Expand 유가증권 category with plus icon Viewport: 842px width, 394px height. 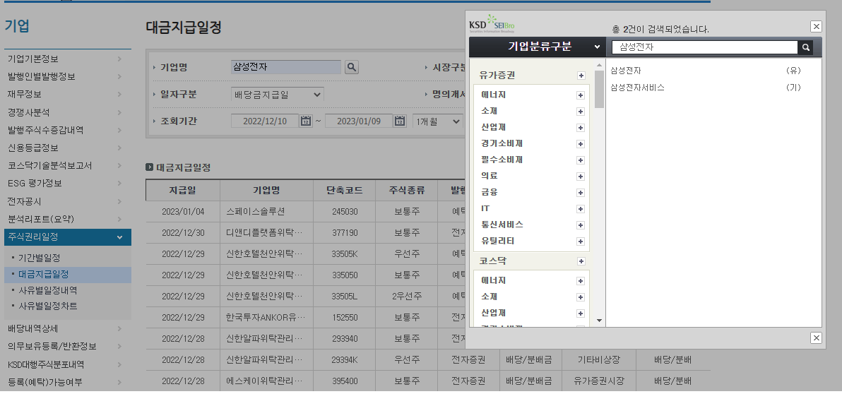pyautogui.click(x=581, y=76)
